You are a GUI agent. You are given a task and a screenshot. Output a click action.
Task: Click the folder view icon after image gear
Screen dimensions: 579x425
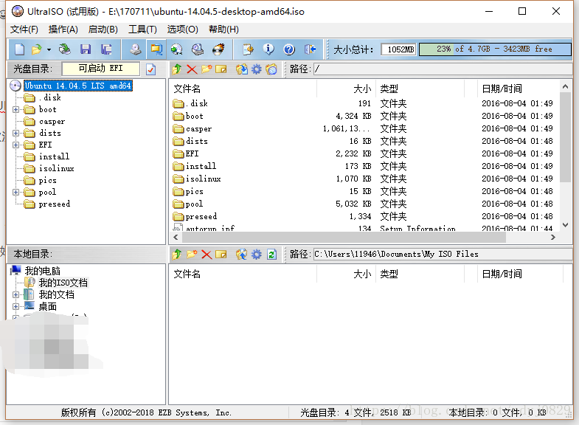pyautogui.click(x=271, y=69)
